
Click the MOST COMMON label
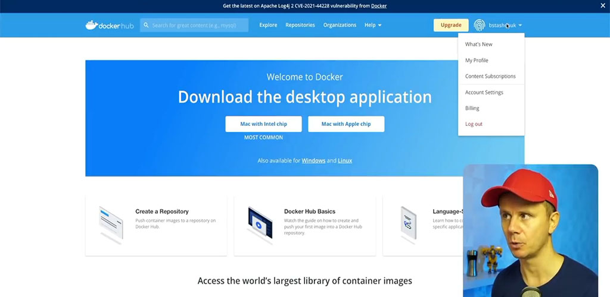[263, 137]
